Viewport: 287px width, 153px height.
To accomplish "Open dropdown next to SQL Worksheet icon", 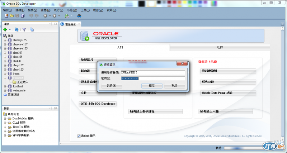I will tap(71, 16).
